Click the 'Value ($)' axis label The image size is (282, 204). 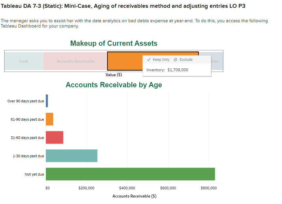114,75
